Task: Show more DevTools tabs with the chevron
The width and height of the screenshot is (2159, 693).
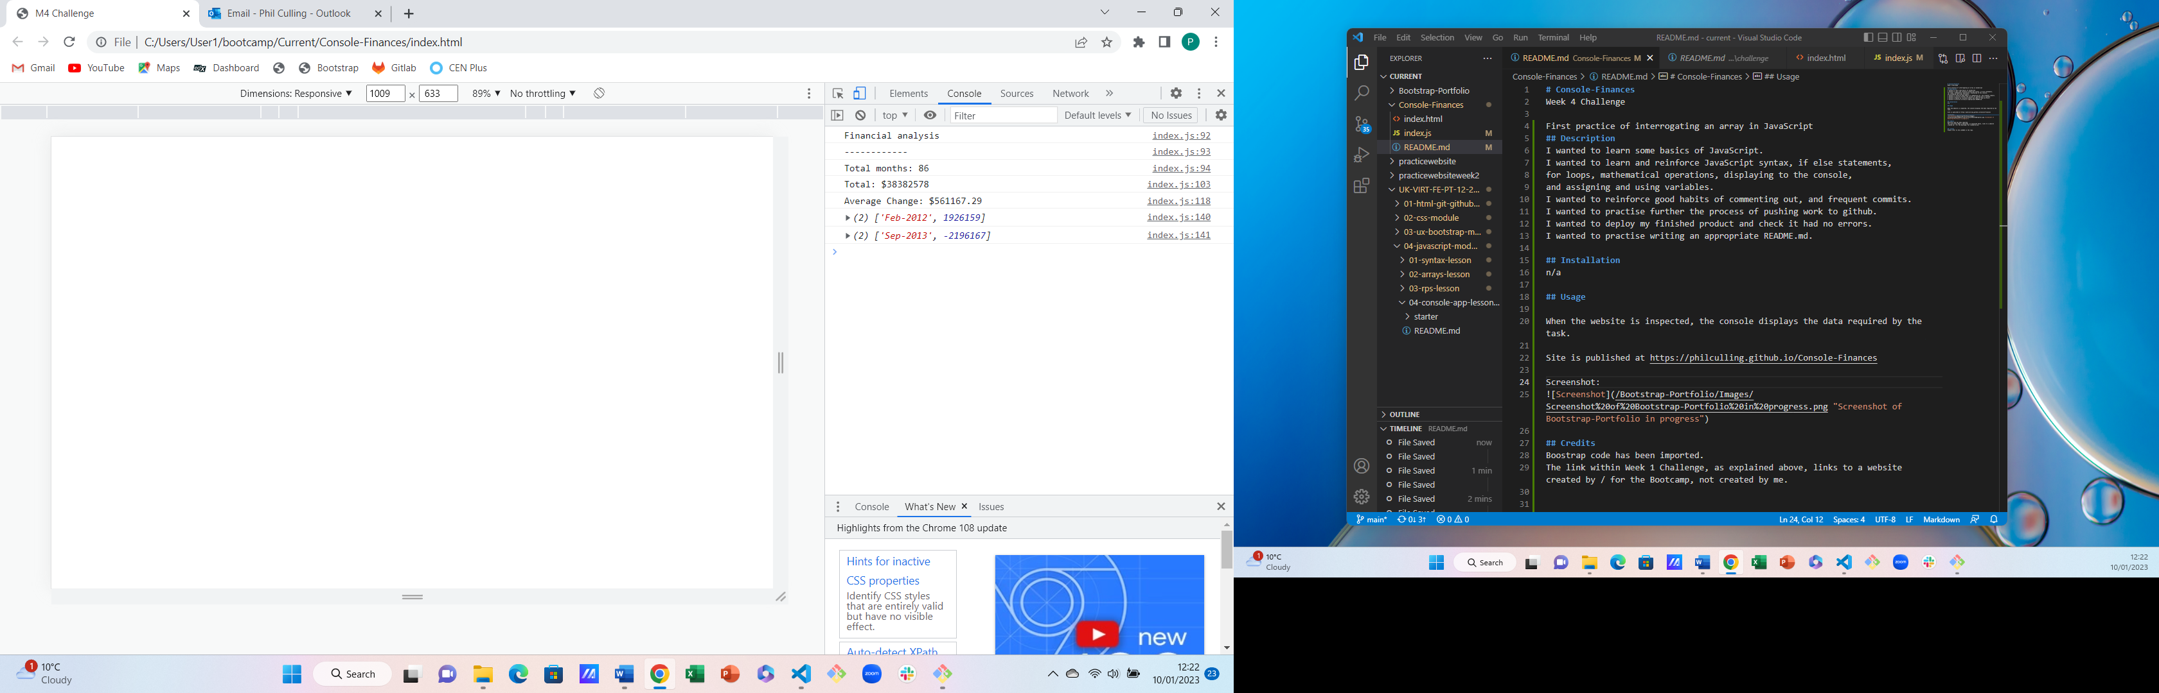Action: (1110, 94)
